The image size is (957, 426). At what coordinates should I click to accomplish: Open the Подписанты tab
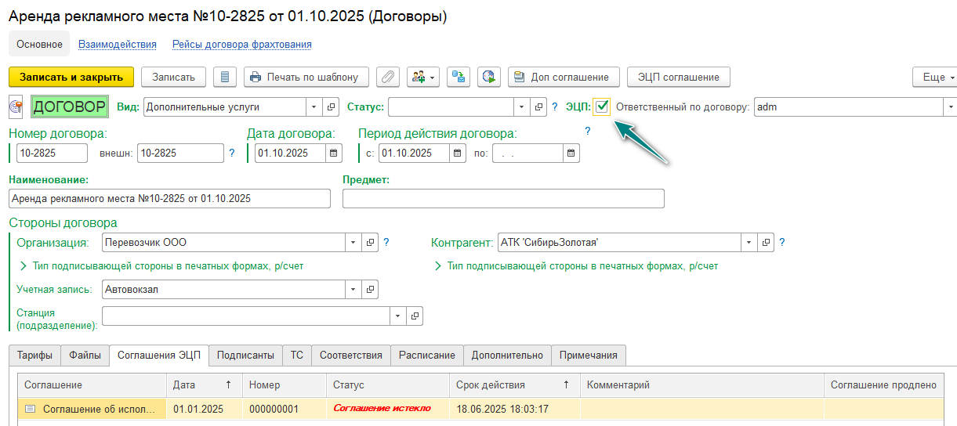point(245,356)
